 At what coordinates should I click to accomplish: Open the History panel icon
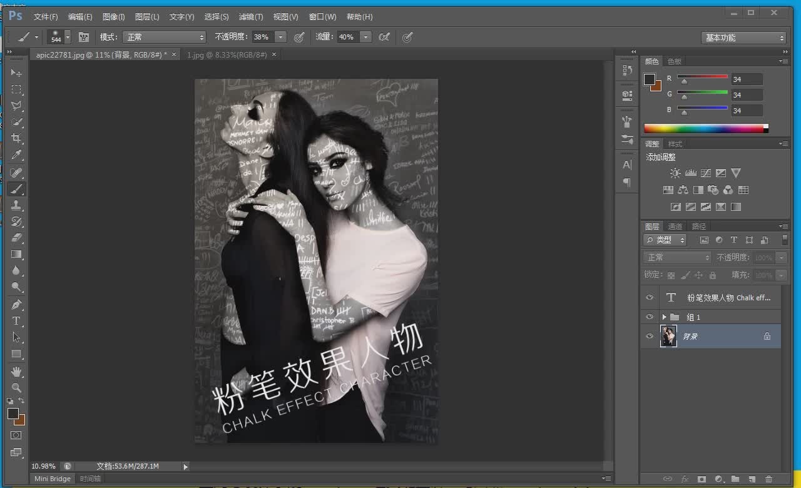627,70
